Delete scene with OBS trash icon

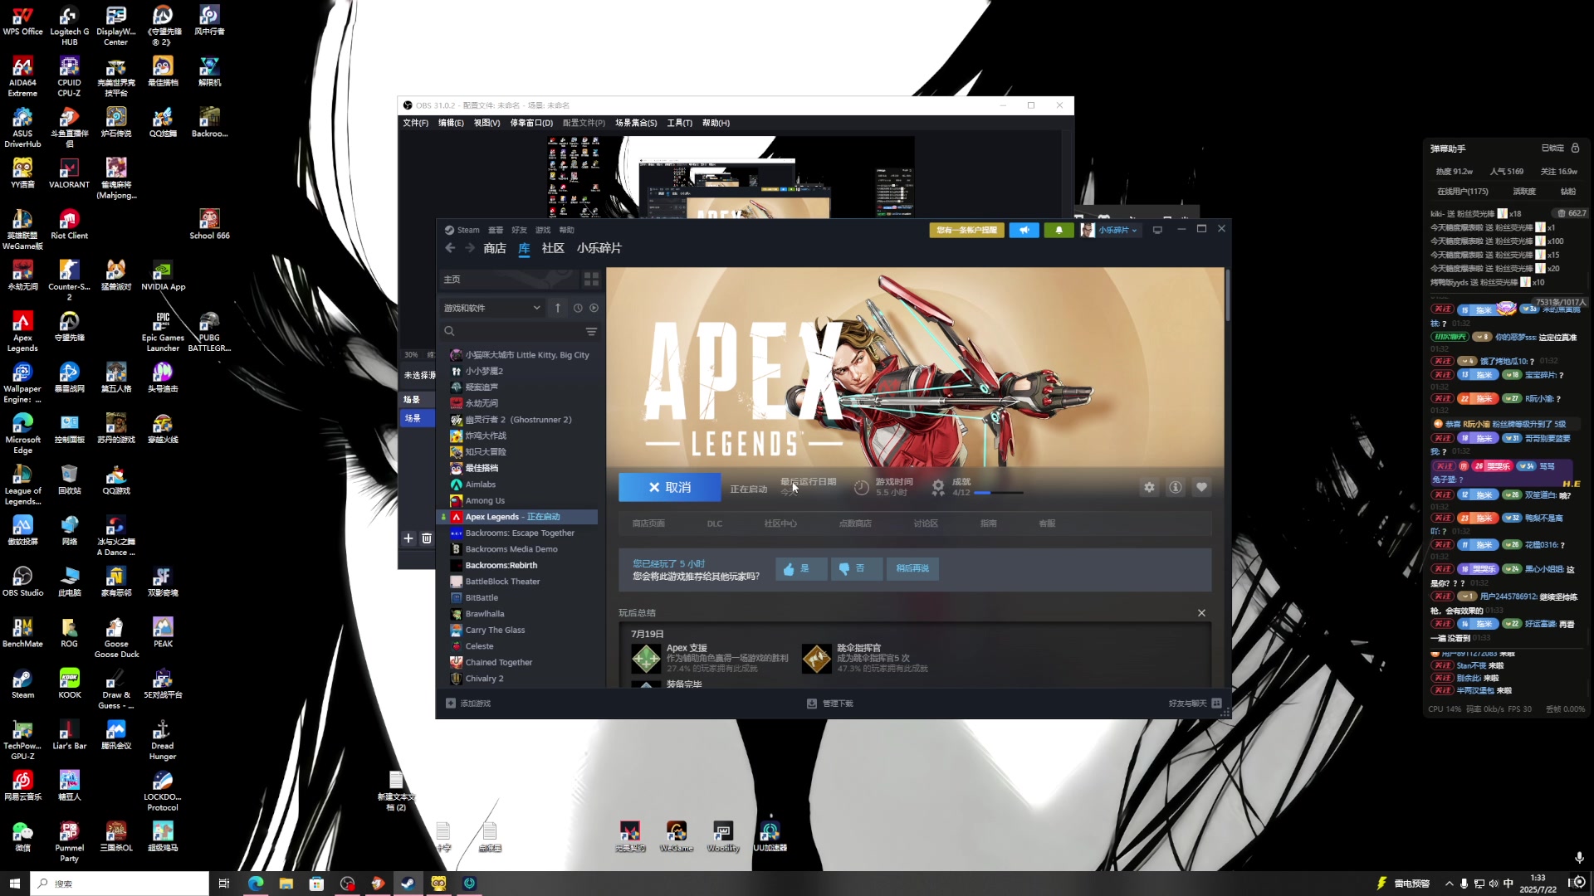pyautogui.click(x=427, y=538)
